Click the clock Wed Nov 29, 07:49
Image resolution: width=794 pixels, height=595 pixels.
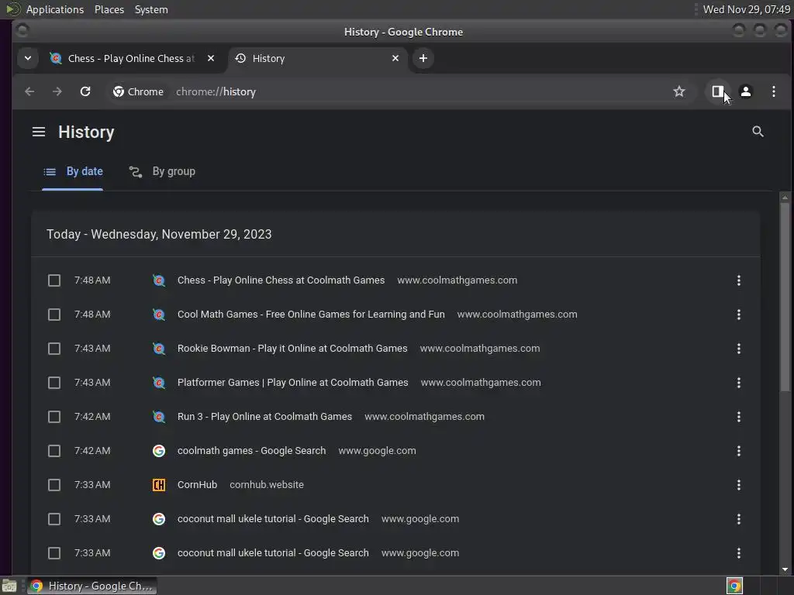[747, 9]
